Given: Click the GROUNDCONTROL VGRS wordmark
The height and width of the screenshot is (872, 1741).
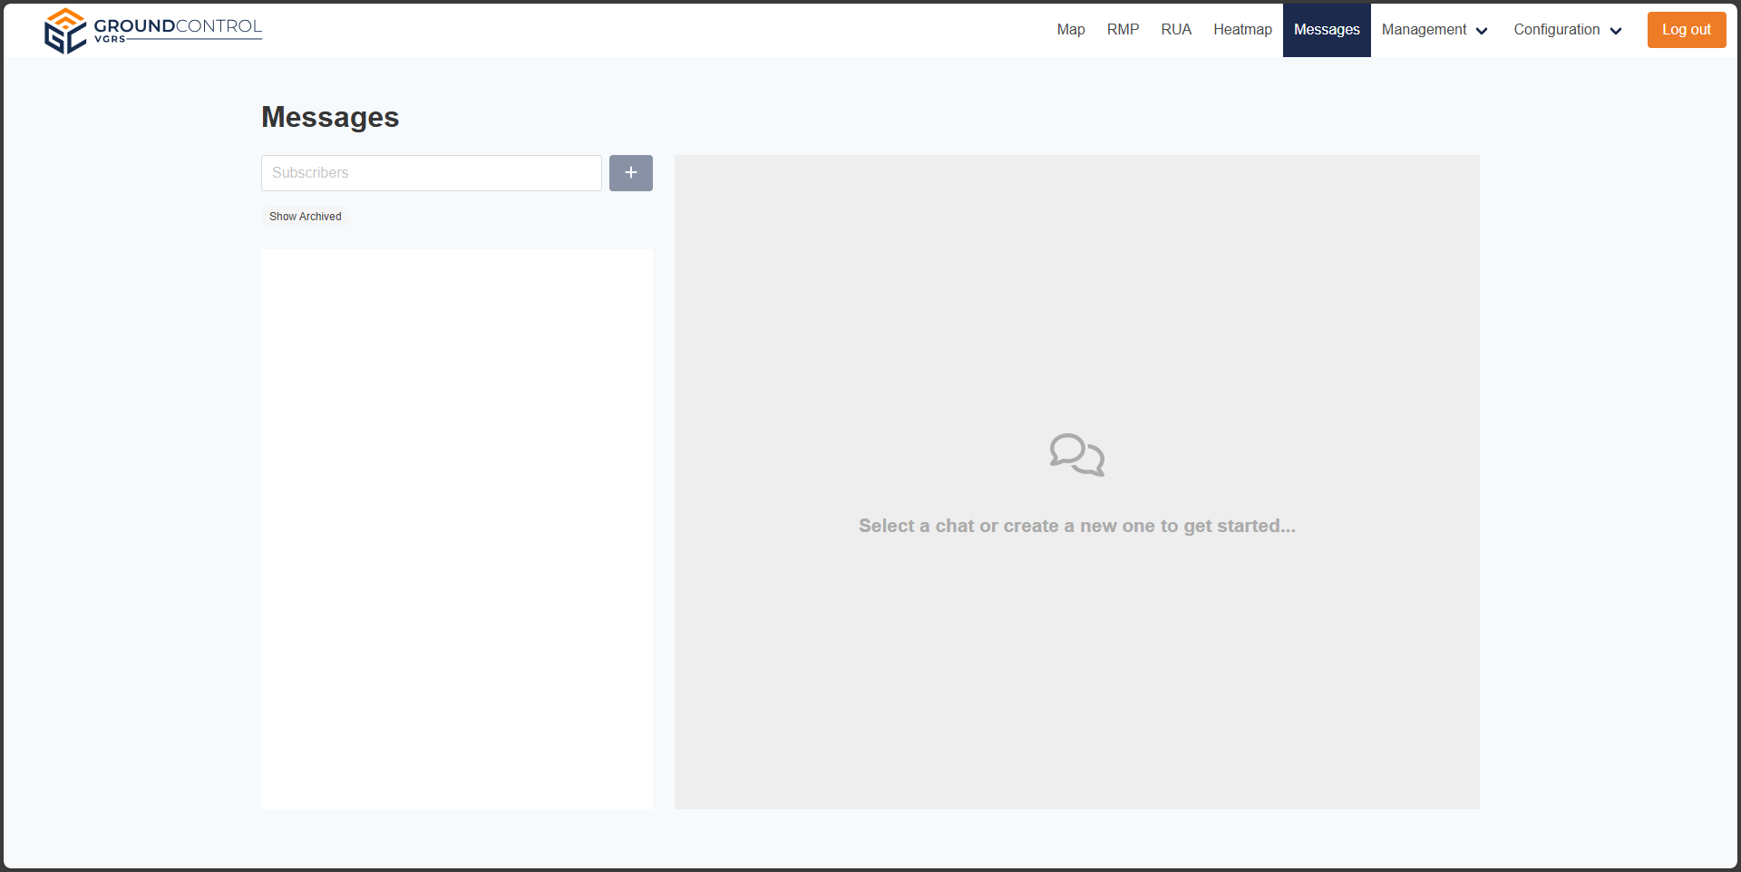Looking at the screenshot, I should click(x=178, y=29).
